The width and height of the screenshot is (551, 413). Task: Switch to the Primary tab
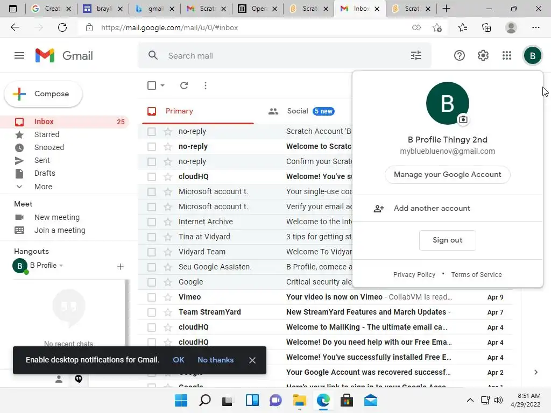[x=198, y=111]
